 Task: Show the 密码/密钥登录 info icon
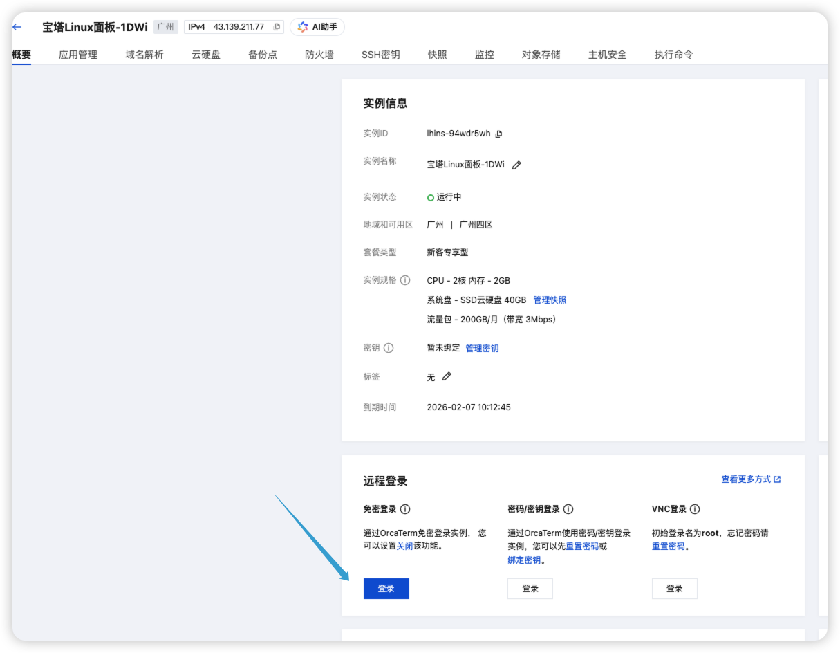pyautogui.click(x=568, y=509)
